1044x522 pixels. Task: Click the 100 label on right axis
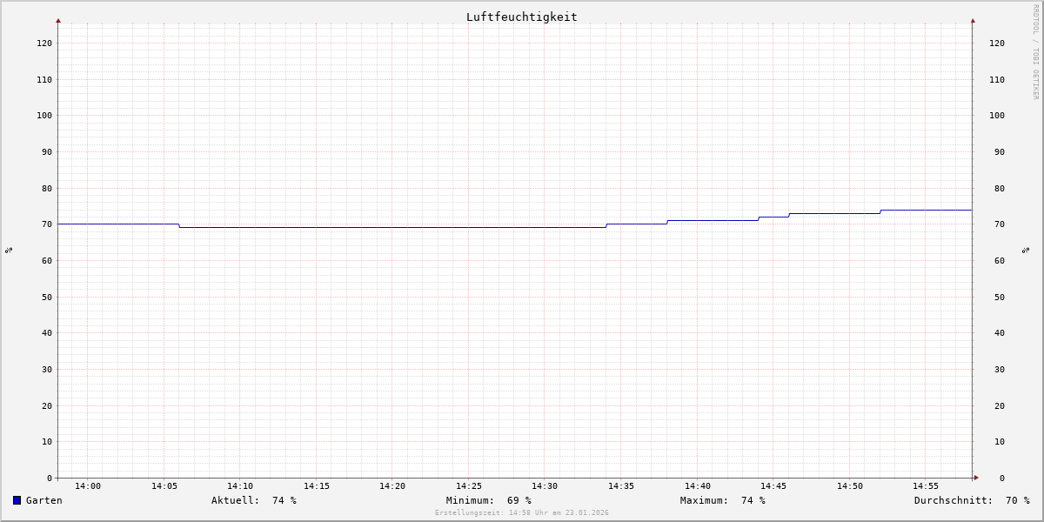(997, 116)
